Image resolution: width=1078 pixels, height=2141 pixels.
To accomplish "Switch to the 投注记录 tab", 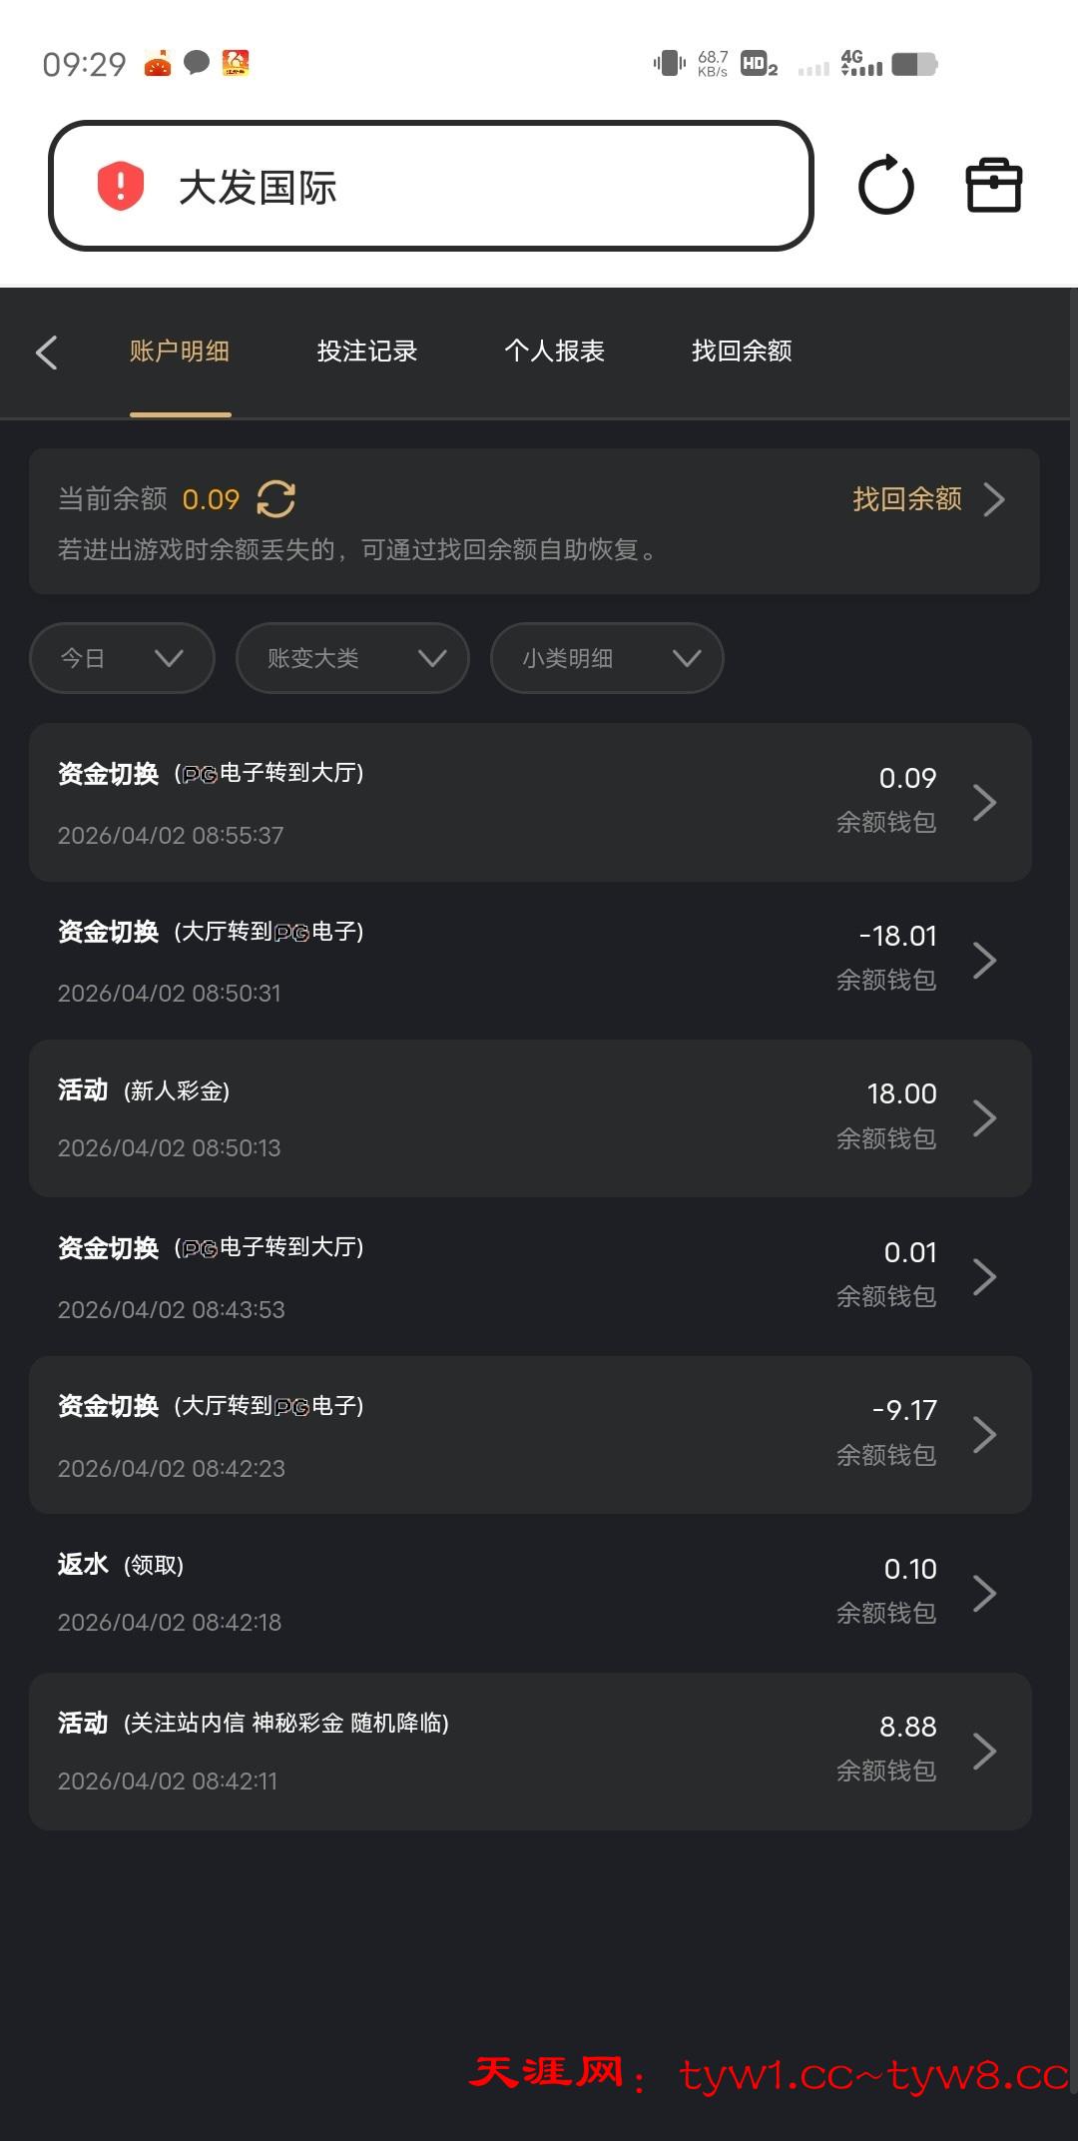I will click(367, 352).
